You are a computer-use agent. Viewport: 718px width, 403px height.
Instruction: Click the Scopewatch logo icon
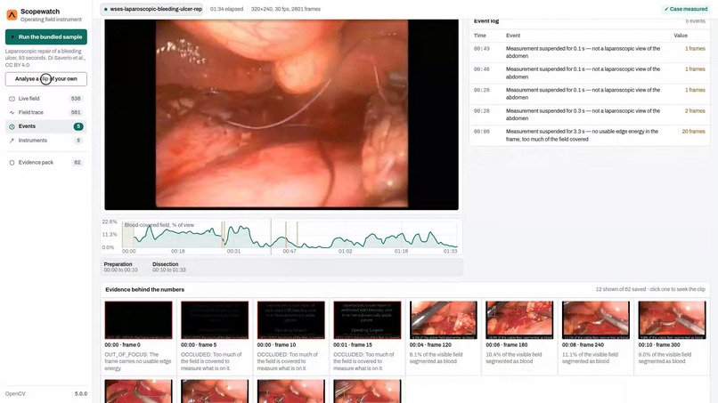(12, 14)
